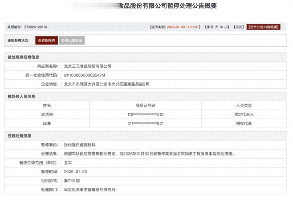
Task: Click suspension date 2026-01-30
Action: tap(75, 172)
